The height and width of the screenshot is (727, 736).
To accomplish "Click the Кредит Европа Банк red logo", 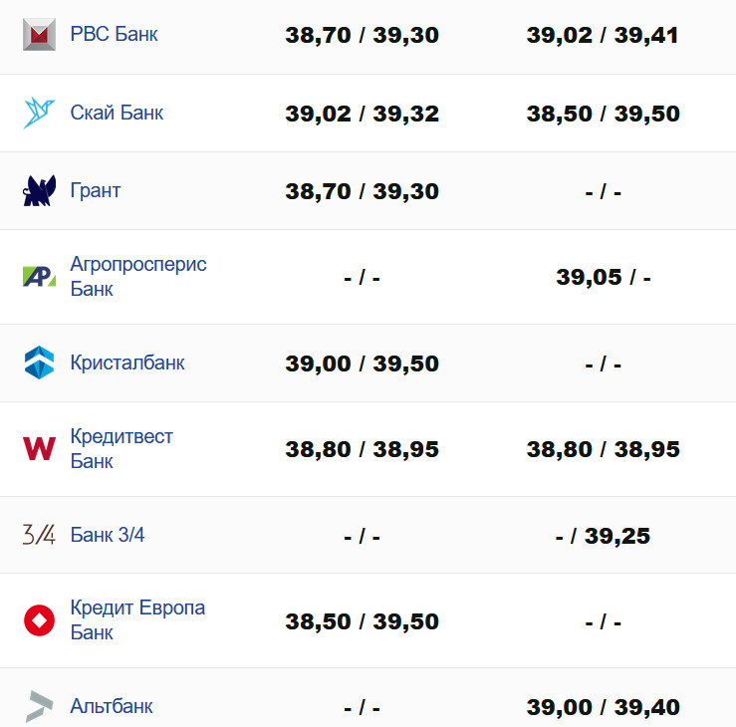I will coord(39,620).
